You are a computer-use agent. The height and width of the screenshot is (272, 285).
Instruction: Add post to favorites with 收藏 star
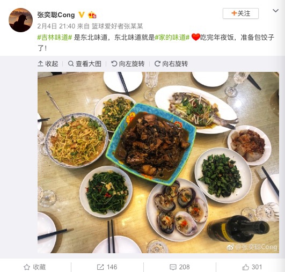click(35, 267)
